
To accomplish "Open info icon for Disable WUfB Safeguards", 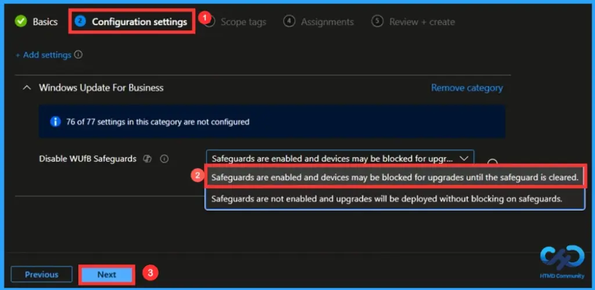I will click(x=164, y=159).
